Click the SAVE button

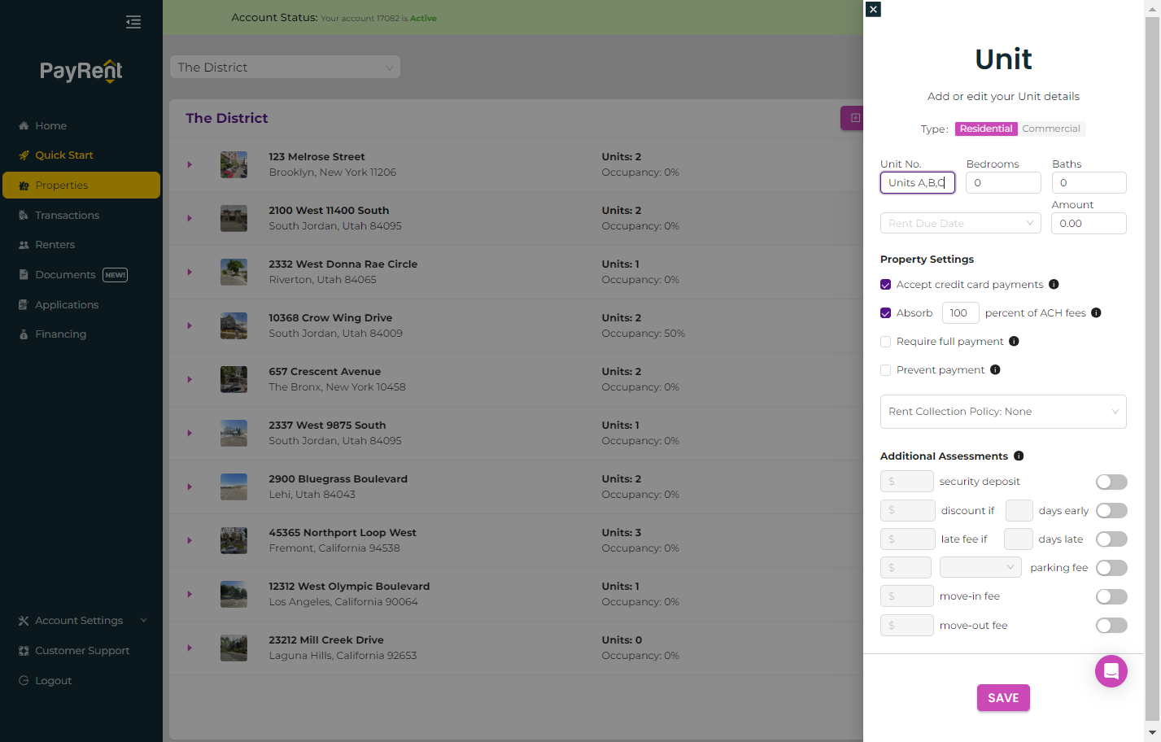coord(1003,698)
